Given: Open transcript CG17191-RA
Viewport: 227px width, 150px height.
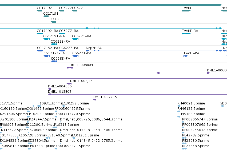Looking at the screenshot, I should pos(54,36).
